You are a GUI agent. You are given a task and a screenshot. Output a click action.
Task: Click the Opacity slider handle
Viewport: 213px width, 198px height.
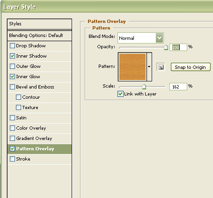(166, 47)
